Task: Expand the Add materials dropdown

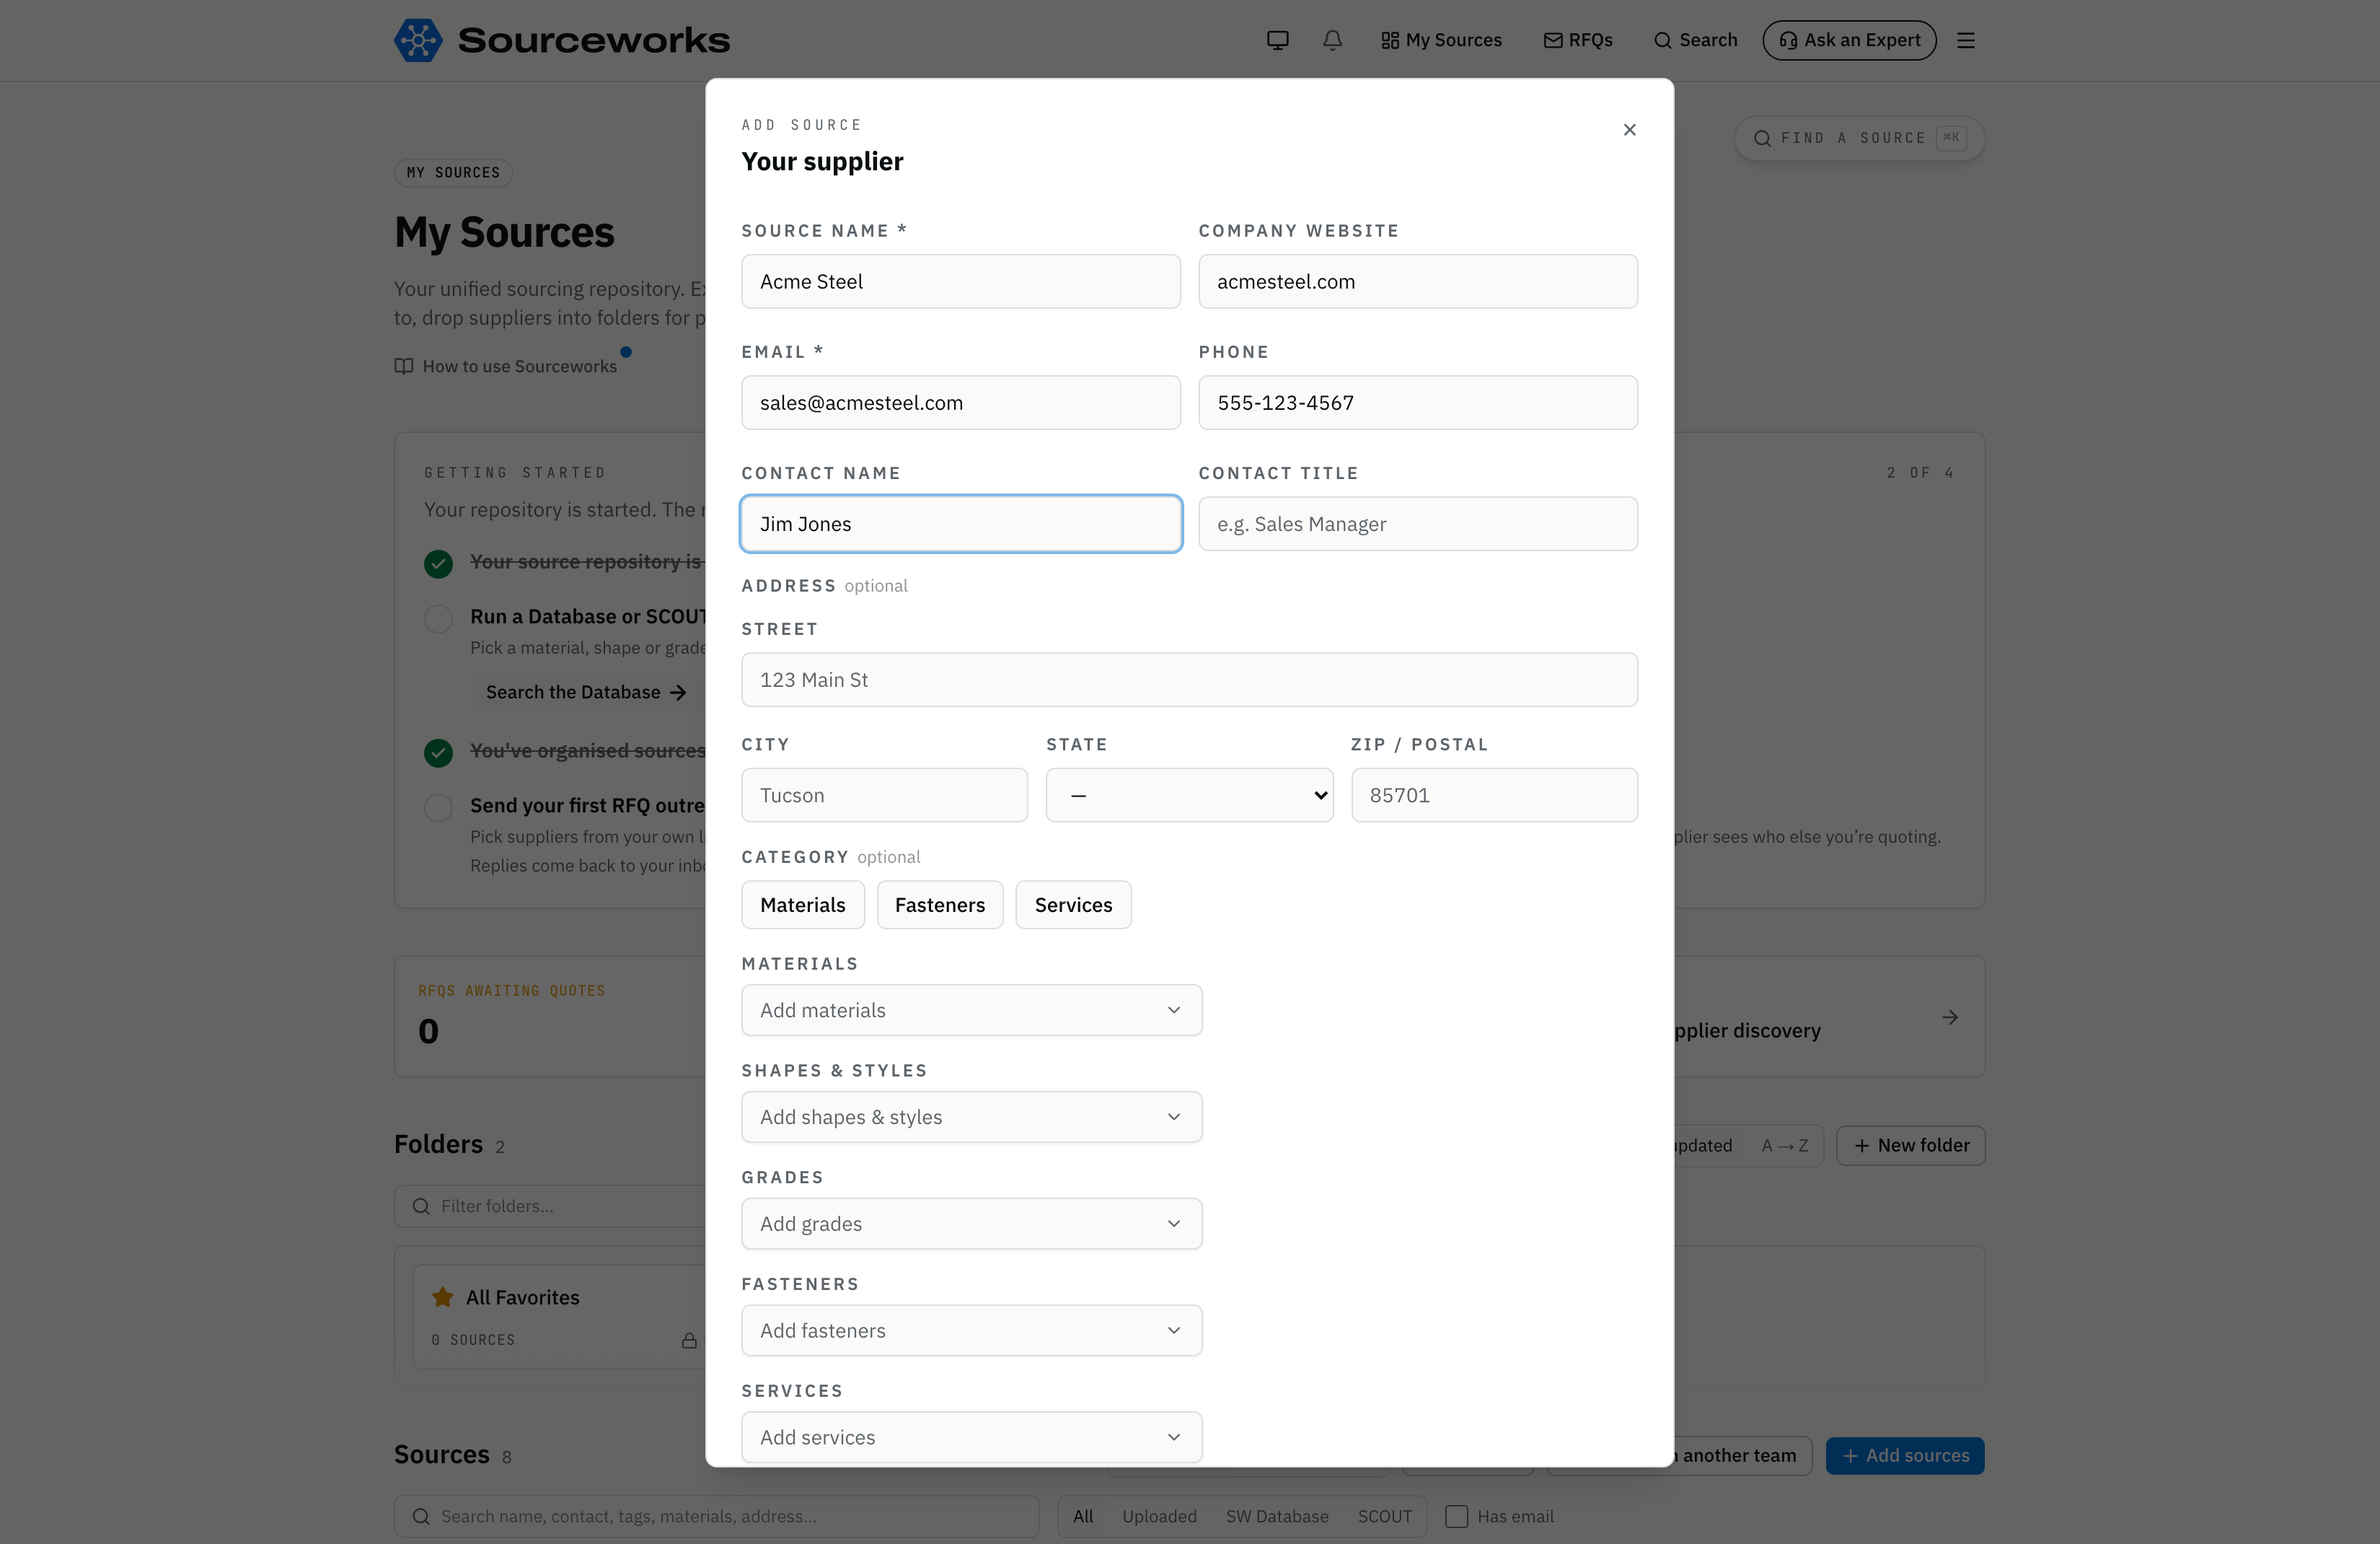Action: click(971, 1009)
